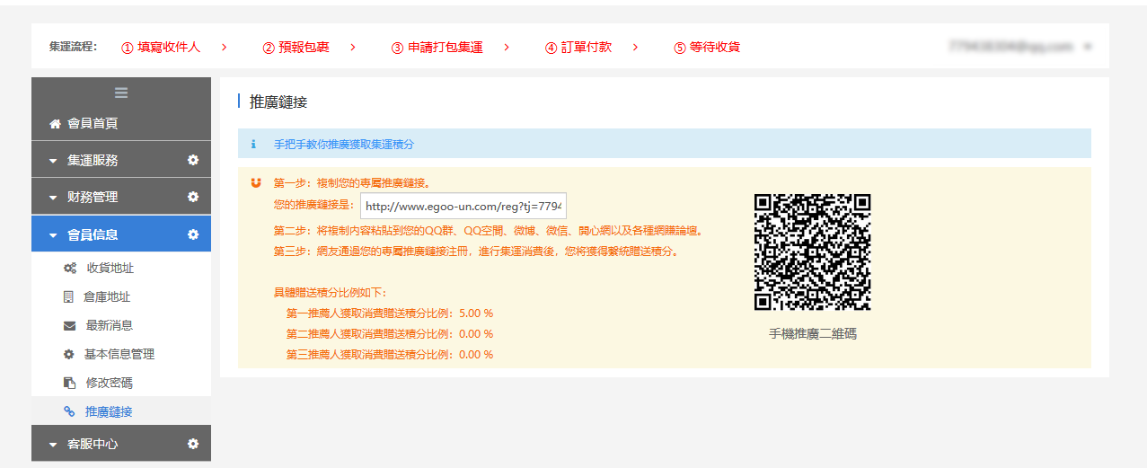Click the envelope icon beside 最新消息
1147x468 pixels.
69,325
